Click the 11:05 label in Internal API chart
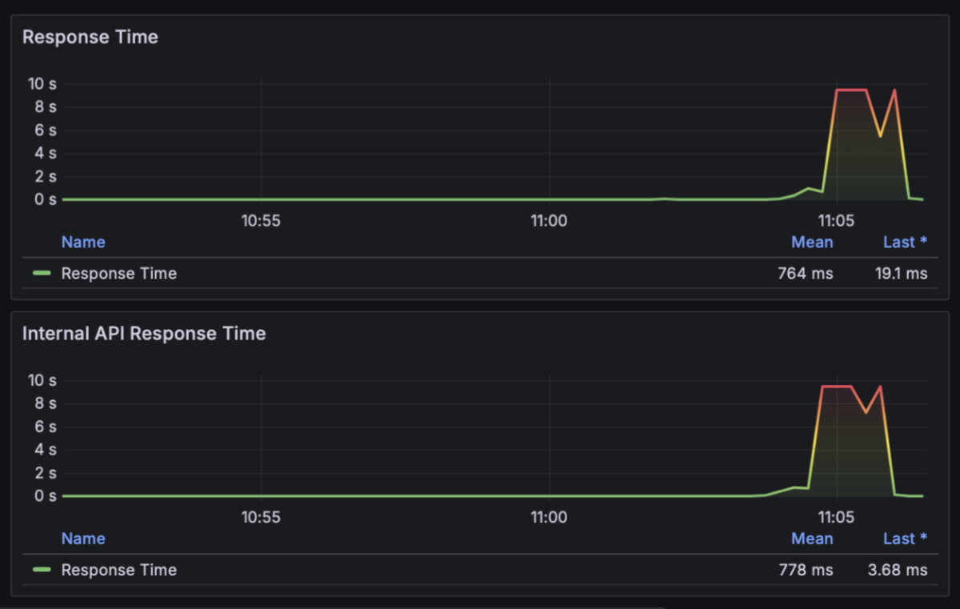The width and height of the screenshot is (960, 609). 837,517
